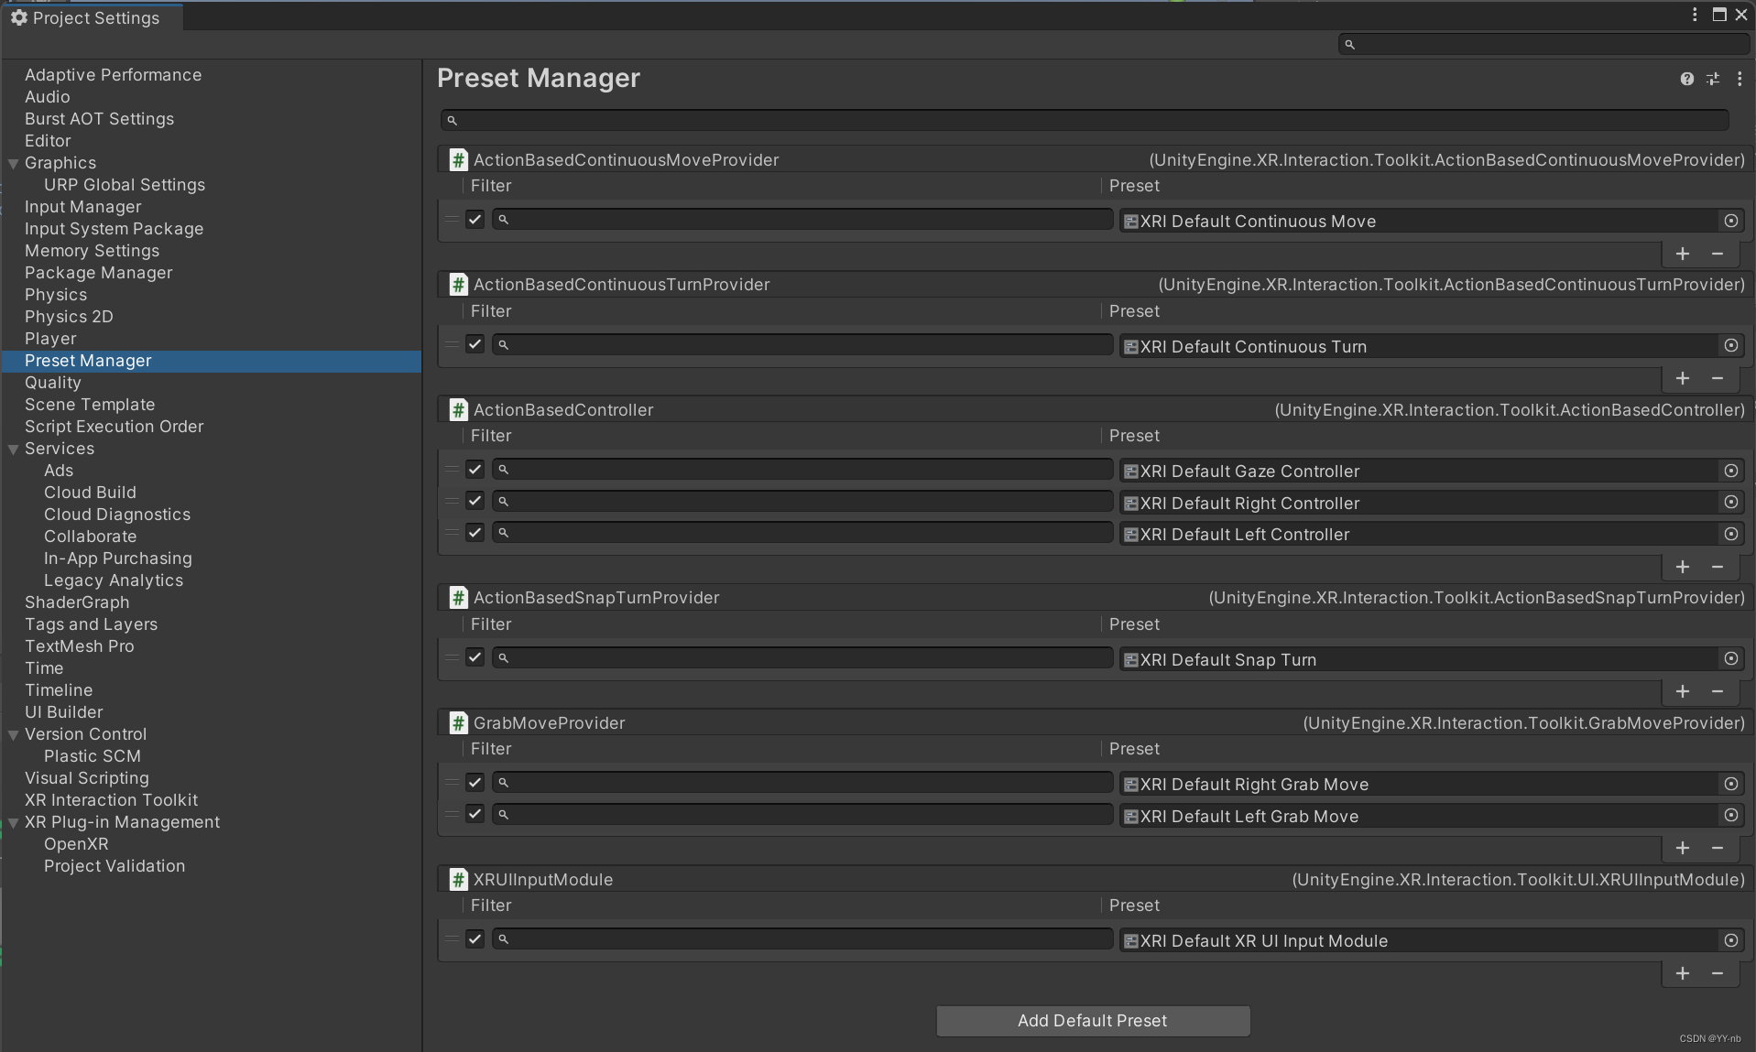
Task: Click object picker for XRI Default Continuous Turn
Action: pos(1731,346)
